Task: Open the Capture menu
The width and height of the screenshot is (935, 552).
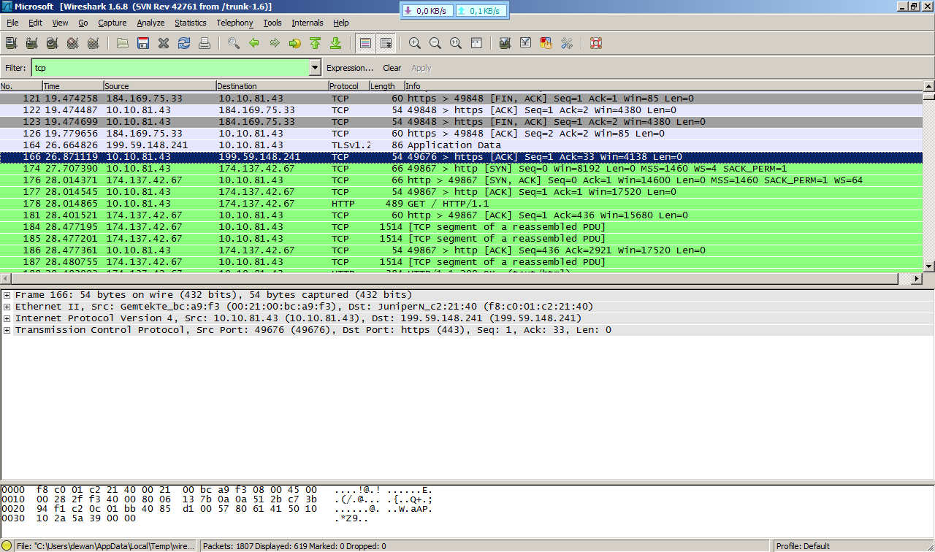Action: (x=112, y=23)
